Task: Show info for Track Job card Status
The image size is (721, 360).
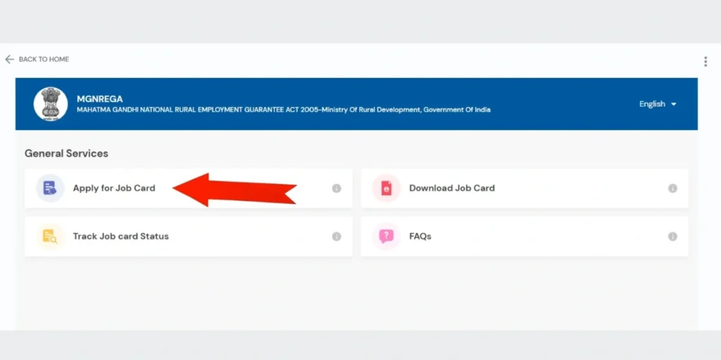Action: pyautogui.click(x=337, y=236)
